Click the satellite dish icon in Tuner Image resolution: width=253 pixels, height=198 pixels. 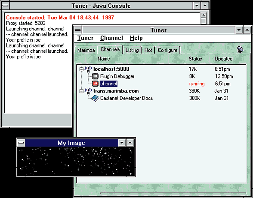tap(240, 50)
